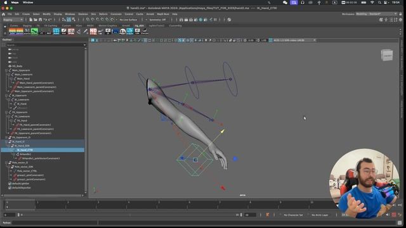406x228 pixels.
Task: Click the NO CTRL shelf icon
Action: click(x=93, y=32)
